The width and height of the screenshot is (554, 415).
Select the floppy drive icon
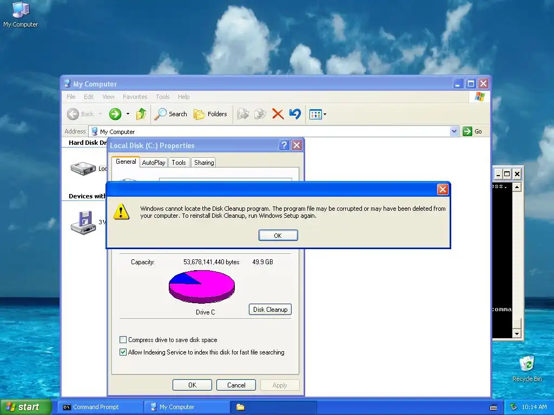point(83,222)
